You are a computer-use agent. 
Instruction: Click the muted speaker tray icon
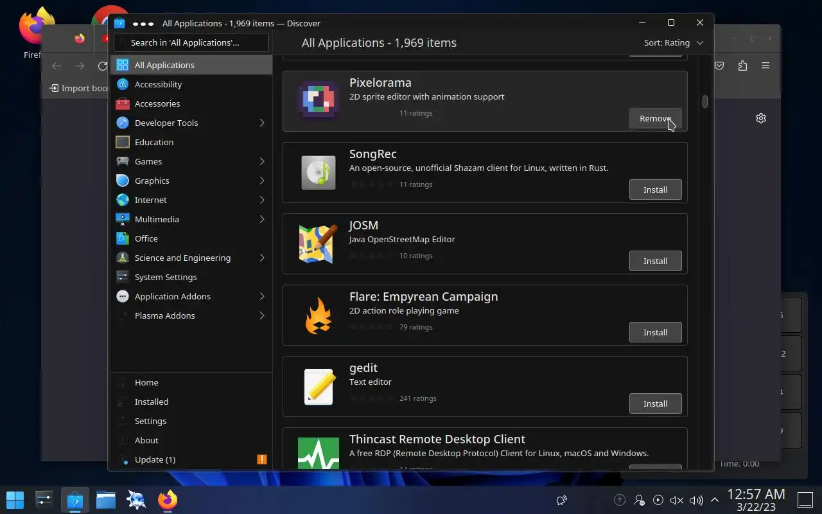click(x=676, y=500)
